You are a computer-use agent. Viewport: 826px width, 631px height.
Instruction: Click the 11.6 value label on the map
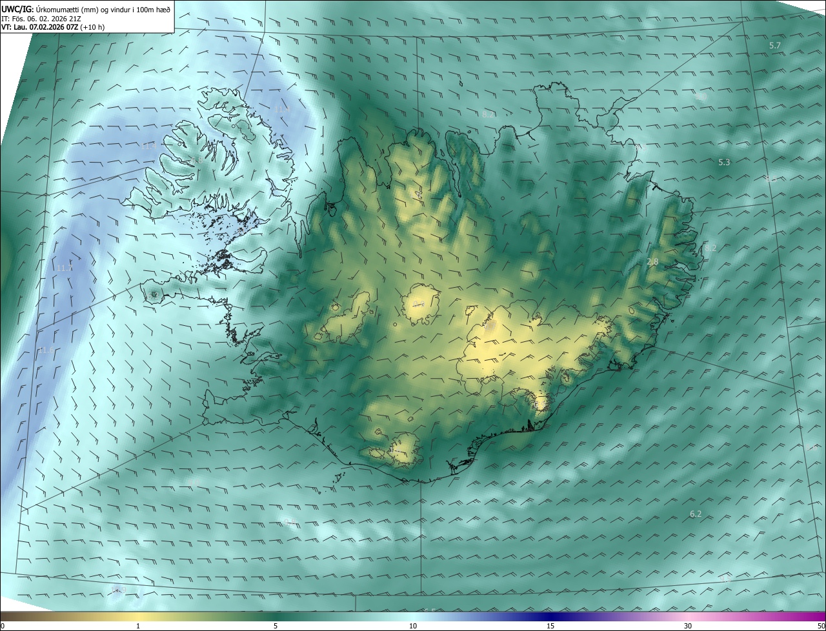tap(46, 350)
